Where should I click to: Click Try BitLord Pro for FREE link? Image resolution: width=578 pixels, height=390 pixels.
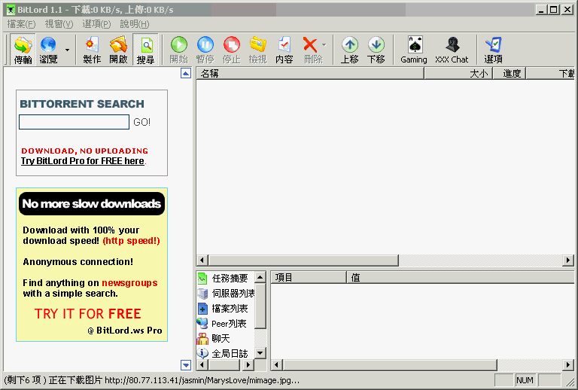82,161
